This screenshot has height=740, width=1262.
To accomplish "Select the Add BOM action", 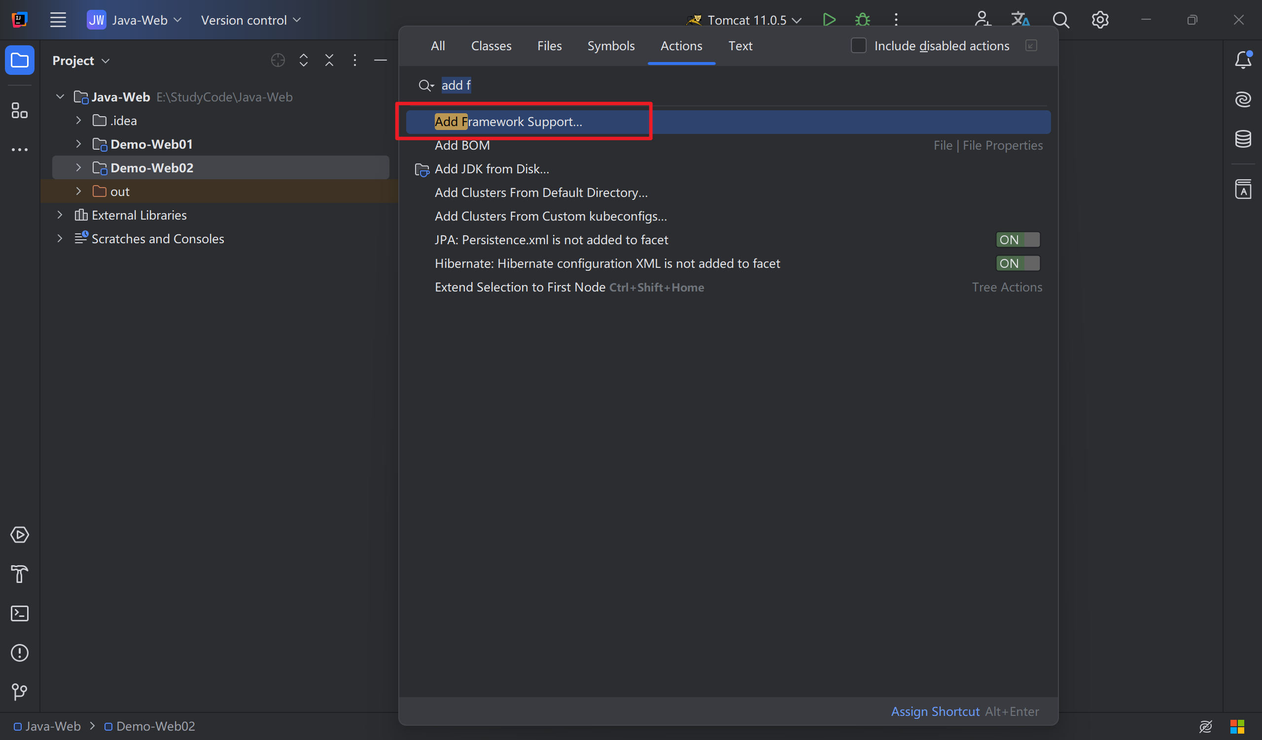I will 728,146.
